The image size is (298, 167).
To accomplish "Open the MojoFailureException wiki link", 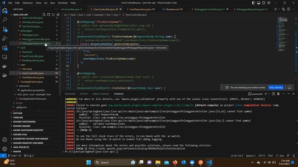I will point(137,148).
